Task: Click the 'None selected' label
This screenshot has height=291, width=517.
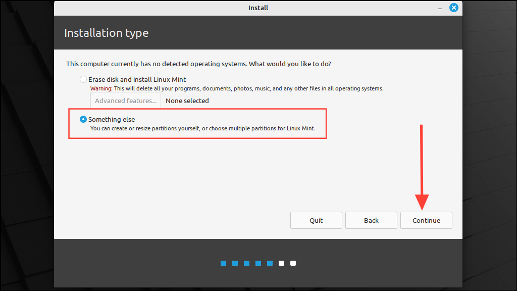Action: click(187, 101)
